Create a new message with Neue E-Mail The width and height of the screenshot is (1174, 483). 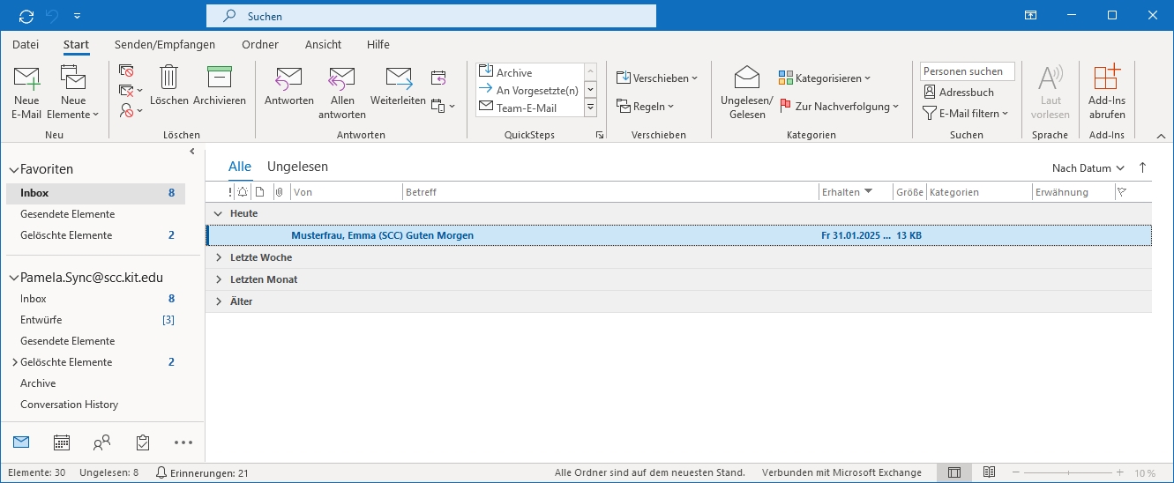point(27,93)
